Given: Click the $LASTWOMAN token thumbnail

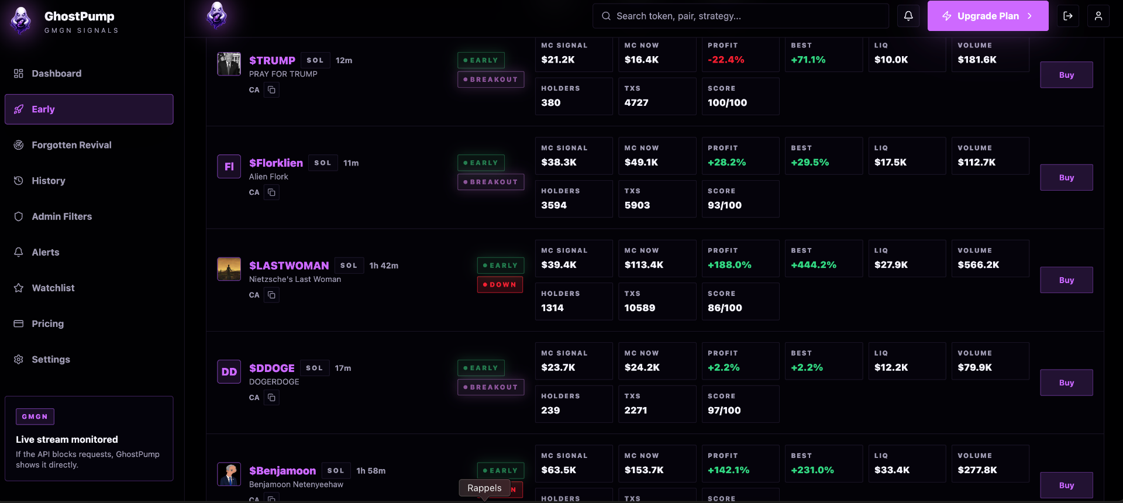Looking at the screenshot, I should (229, 269).
